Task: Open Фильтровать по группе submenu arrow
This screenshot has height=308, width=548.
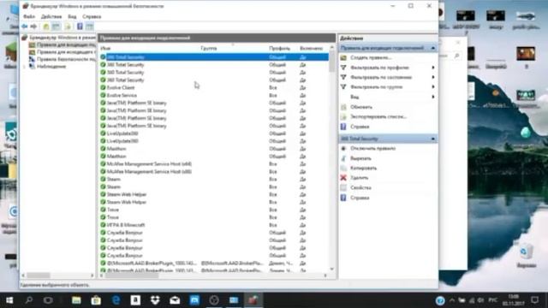Action: pos(433,87)
